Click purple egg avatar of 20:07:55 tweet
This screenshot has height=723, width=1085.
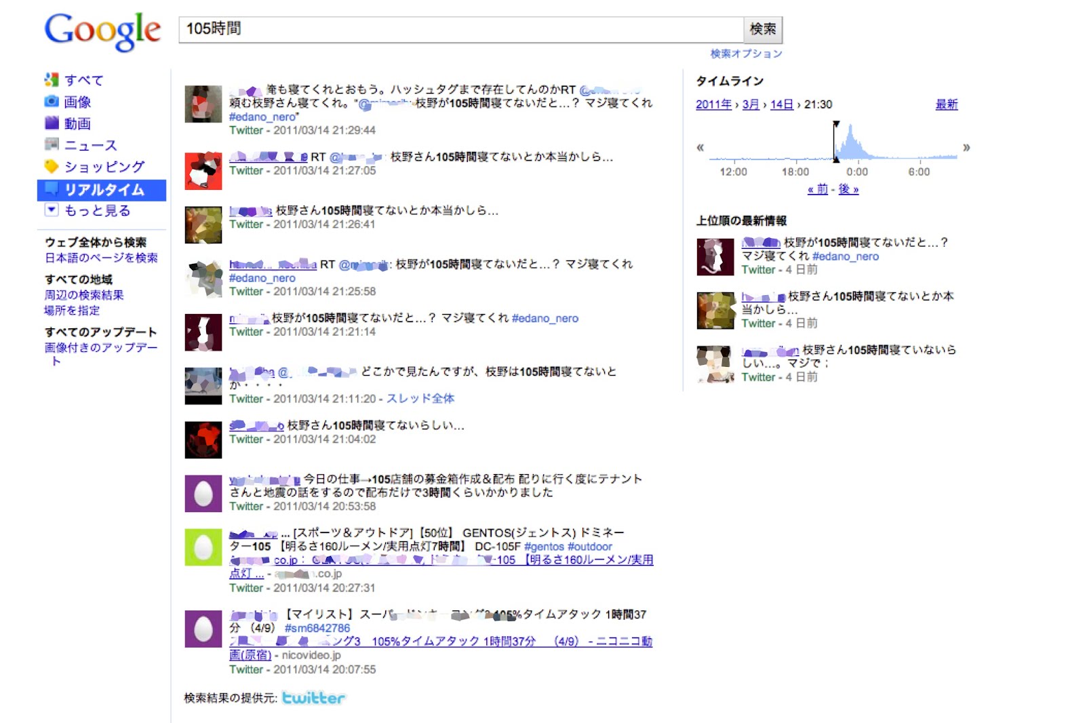[203, 629]
